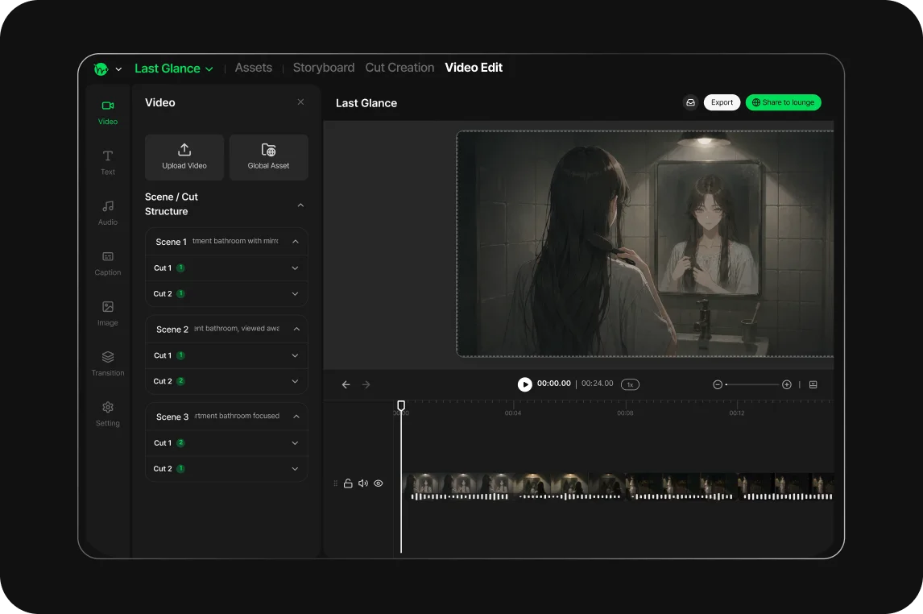Click the timeline layout icon at far right
Screen dimensions: 923x614
point(813,384)
